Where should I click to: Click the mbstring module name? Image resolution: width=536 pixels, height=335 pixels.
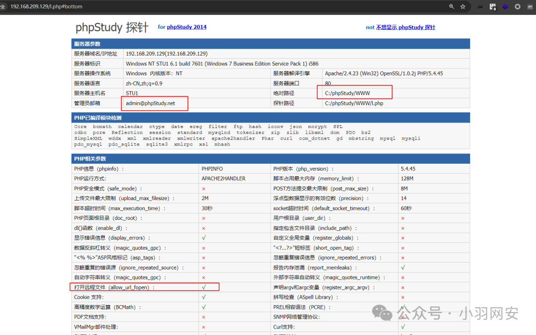pos(361,138)
